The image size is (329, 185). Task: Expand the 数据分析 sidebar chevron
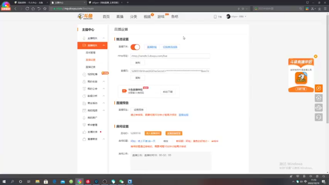[x=104, y=96]
